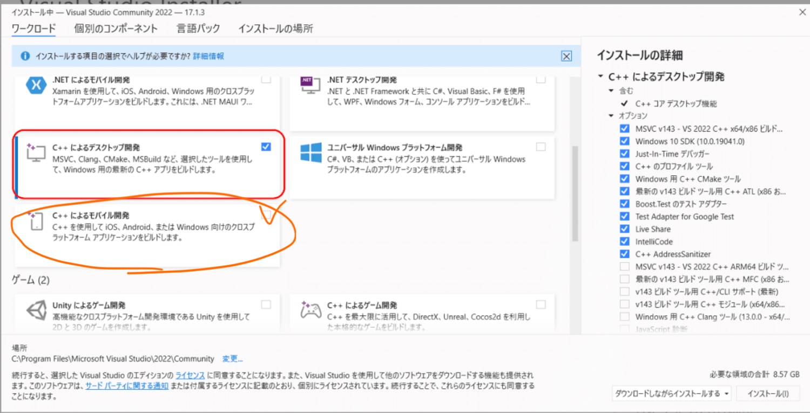Open the ライセンス link
Screen dimensions: 810x413
tap(190, 375)
